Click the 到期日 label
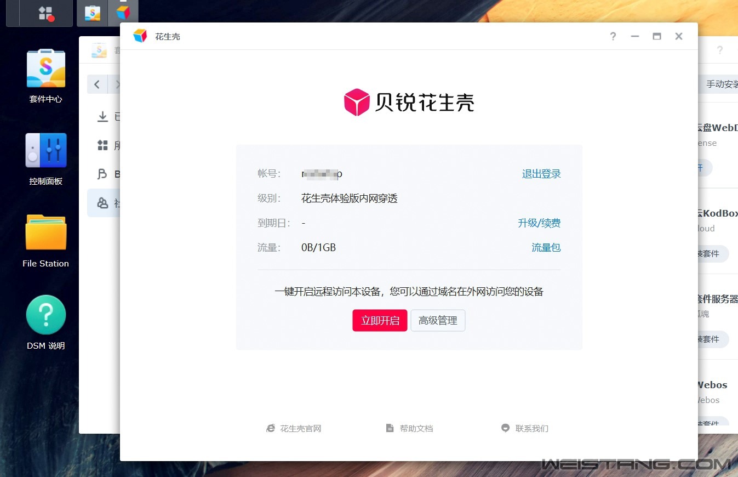738x477 pixels. (274, 223)
